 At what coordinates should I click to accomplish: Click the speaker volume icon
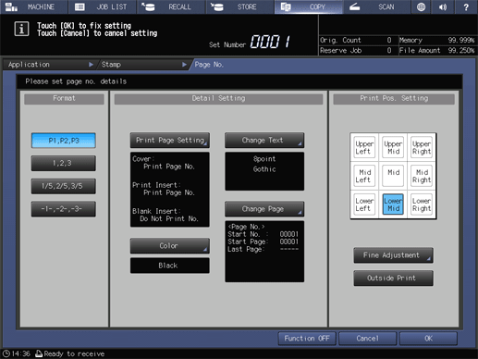[443, 6]
